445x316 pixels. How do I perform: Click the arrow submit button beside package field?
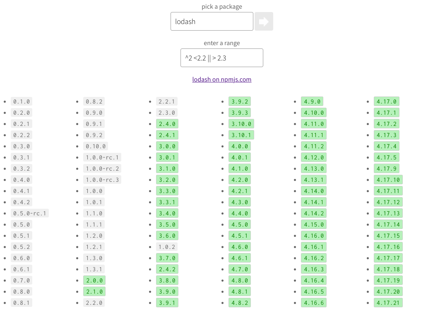(x=264, y=21)
